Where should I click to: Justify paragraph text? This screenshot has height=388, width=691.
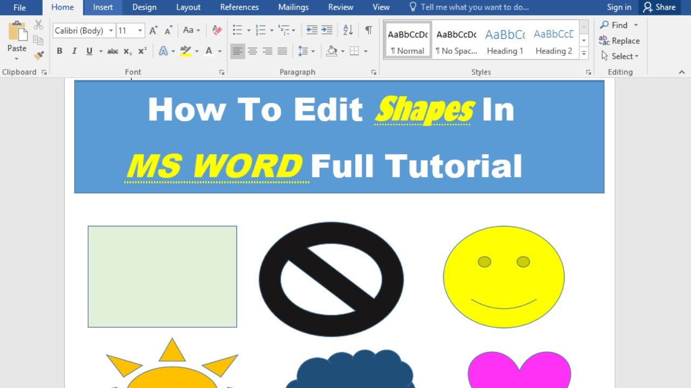click(282, 51)
